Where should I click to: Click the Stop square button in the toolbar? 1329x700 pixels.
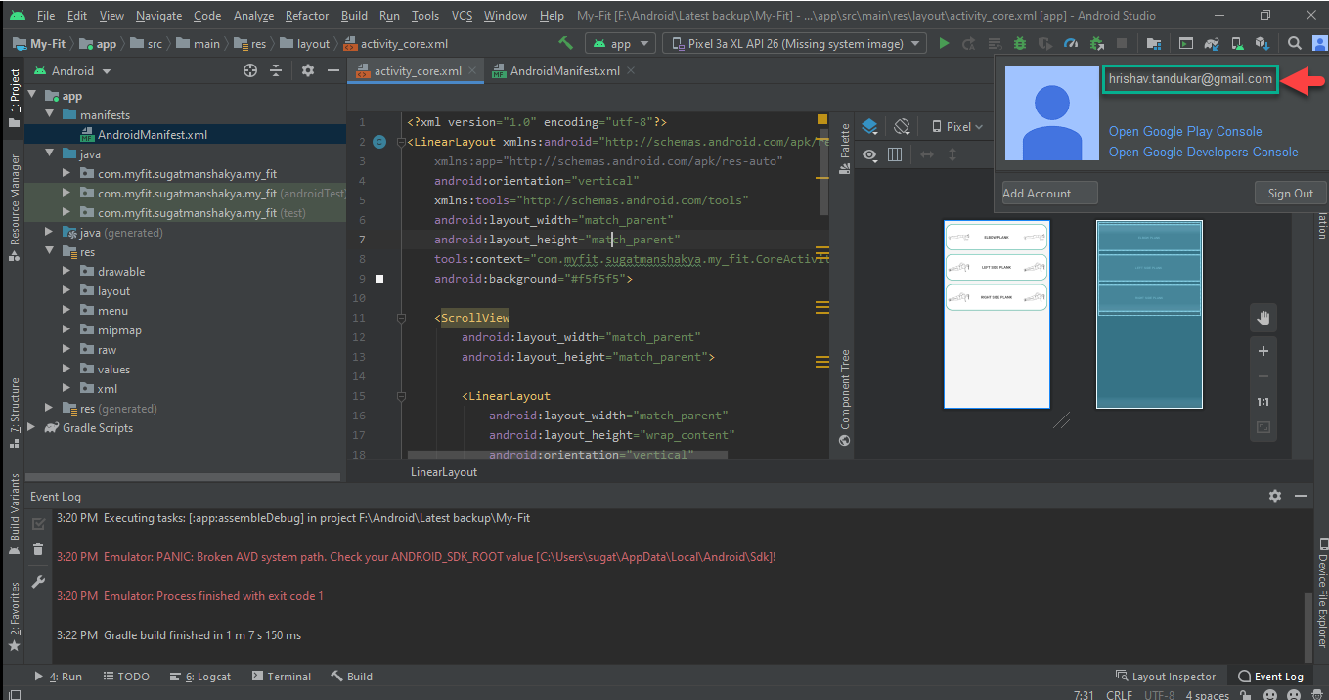pos(1122,43)
